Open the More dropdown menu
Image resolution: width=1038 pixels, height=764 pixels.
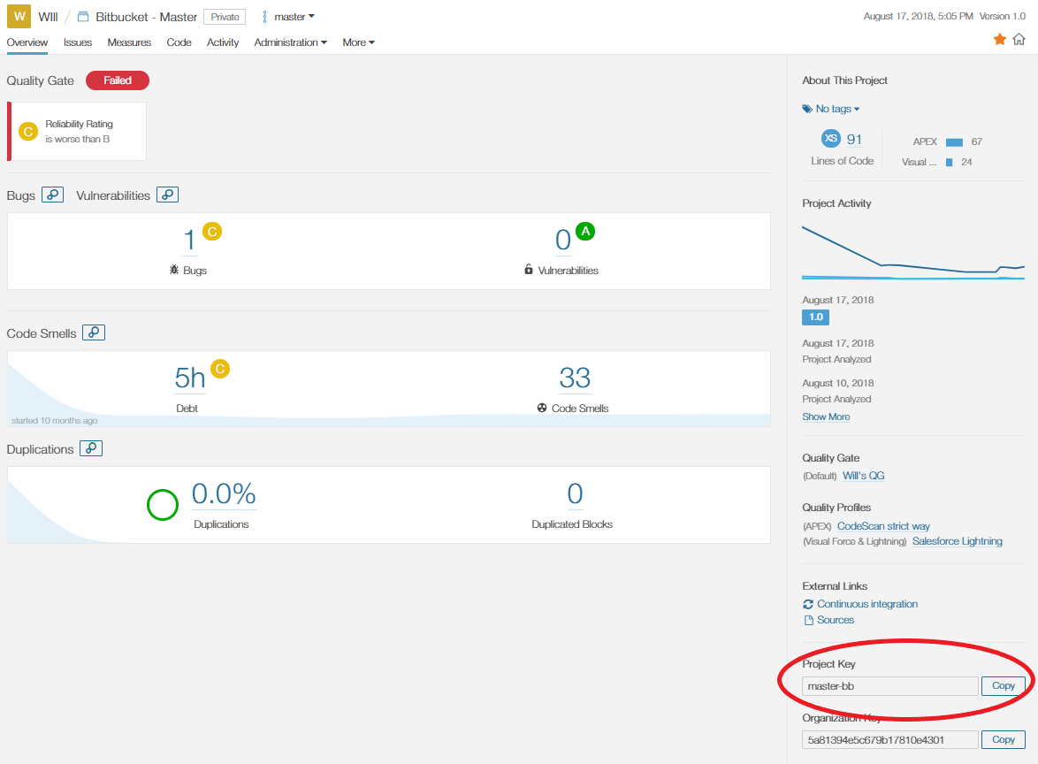[x=358, y=42]
